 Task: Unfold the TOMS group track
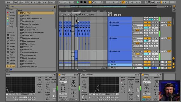(x=109, y=62)
